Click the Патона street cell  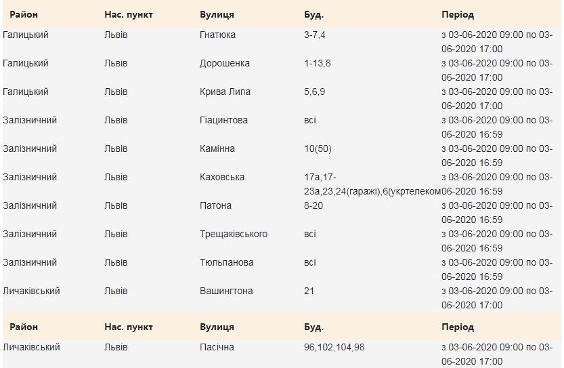click(x=215, y=205)
